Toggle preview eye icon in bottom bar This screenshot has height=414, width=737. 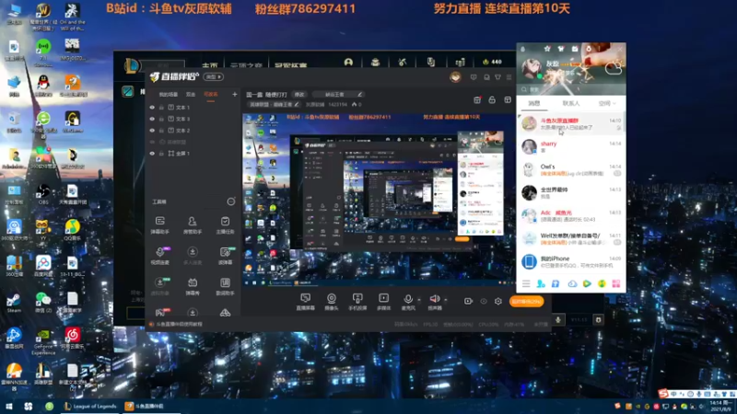(x=484, y=302)
